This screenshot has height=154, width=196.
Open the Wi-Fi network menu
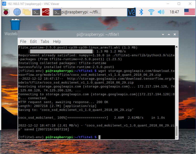point(151,12)
